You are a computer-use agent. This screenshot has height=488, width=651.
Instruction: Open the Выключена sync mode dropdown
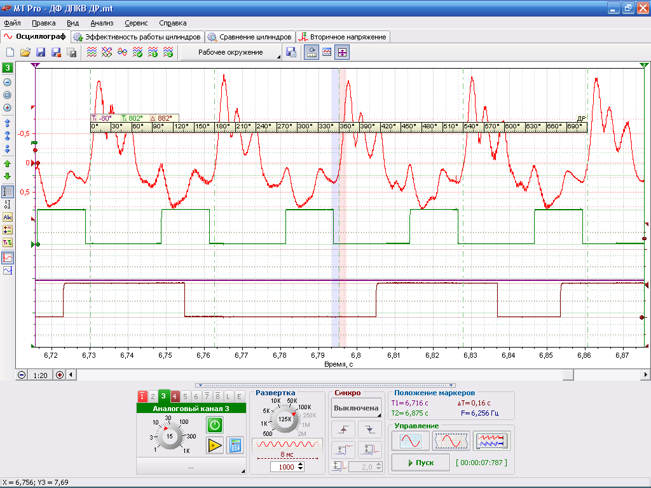click(x=356, y=408)
